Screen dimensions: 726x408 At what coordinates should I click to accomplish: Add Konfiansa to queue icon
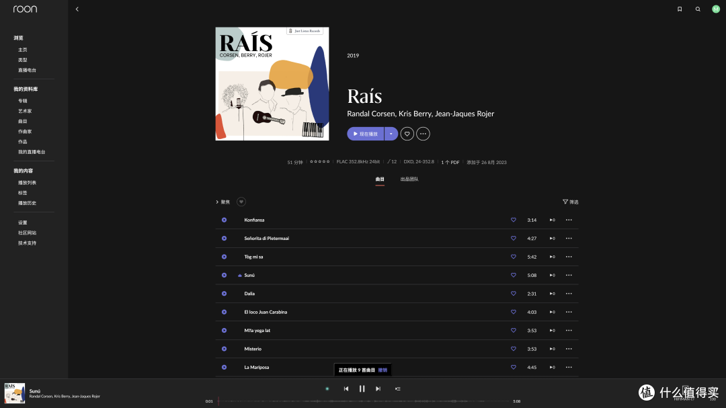[x=552, y=220]
